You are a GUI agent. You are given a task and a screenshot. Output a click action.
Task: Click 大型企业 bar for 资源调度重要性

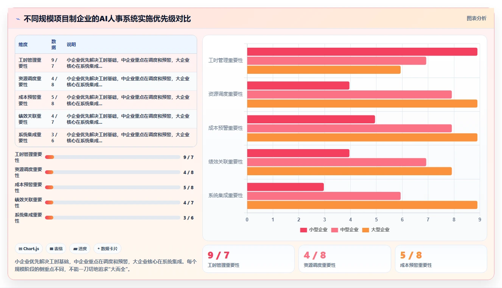[362, 103]
